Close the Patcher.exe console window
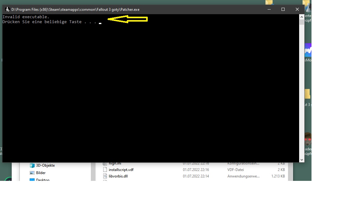 point(297,10)
